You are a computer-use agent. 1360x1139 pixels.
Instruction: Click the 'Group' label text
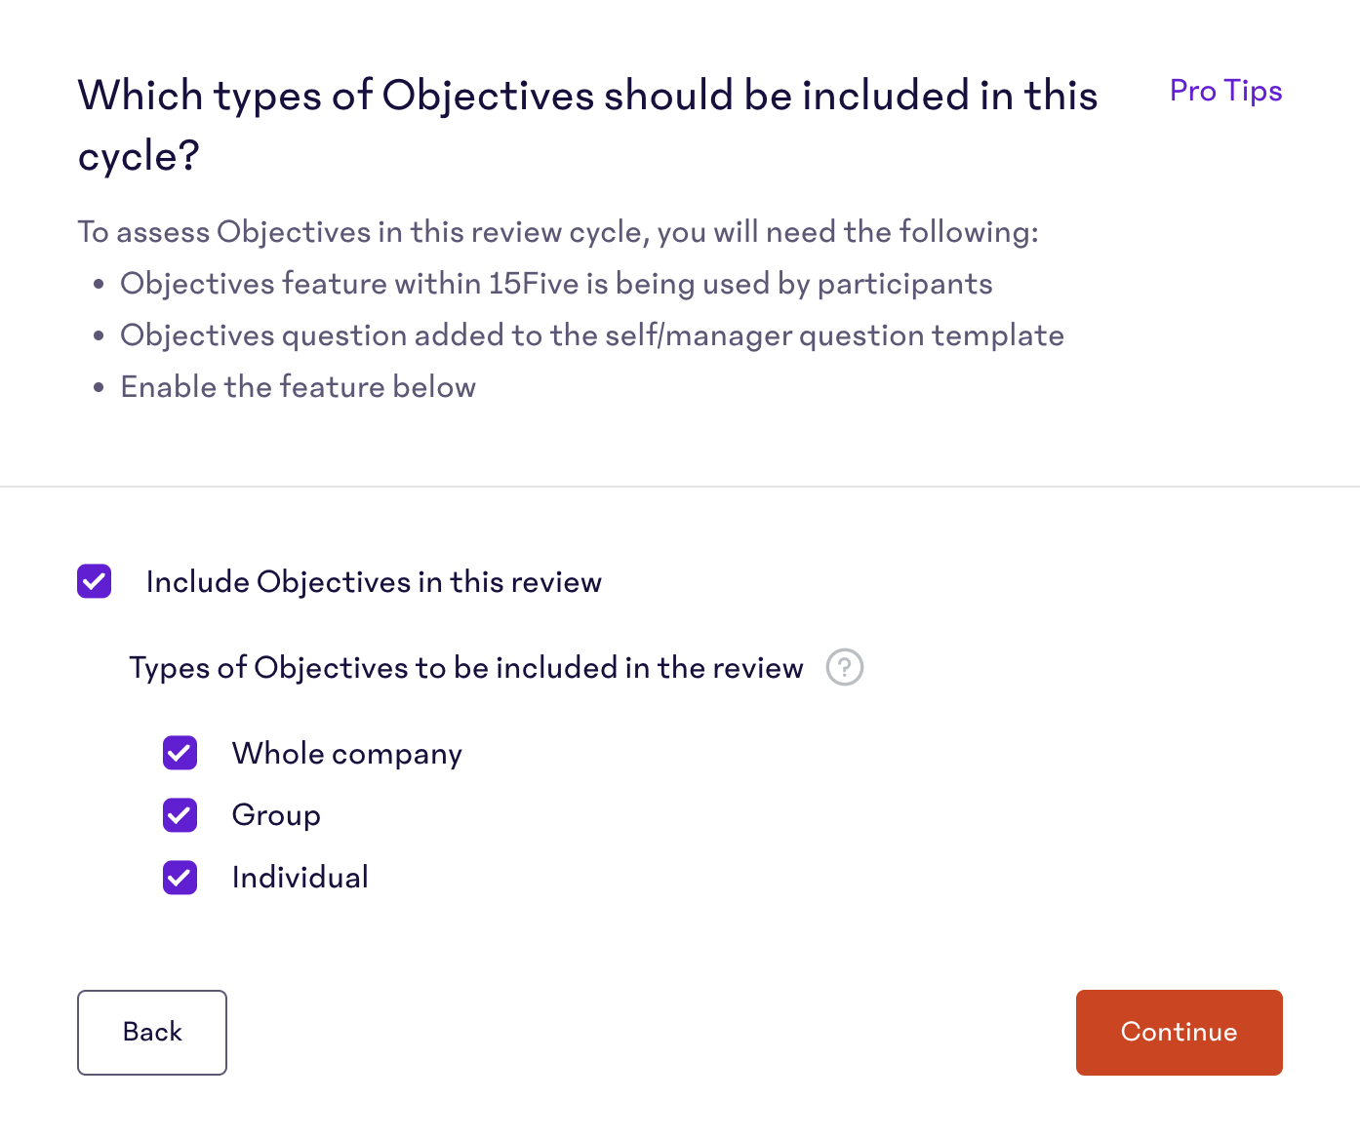tap(276, 815)
